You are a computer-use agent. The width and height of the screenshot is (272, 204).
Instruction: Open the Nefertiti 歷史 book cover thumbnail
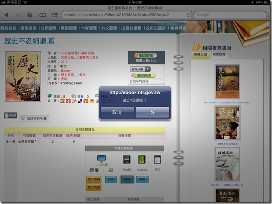[x=227, y=123]
